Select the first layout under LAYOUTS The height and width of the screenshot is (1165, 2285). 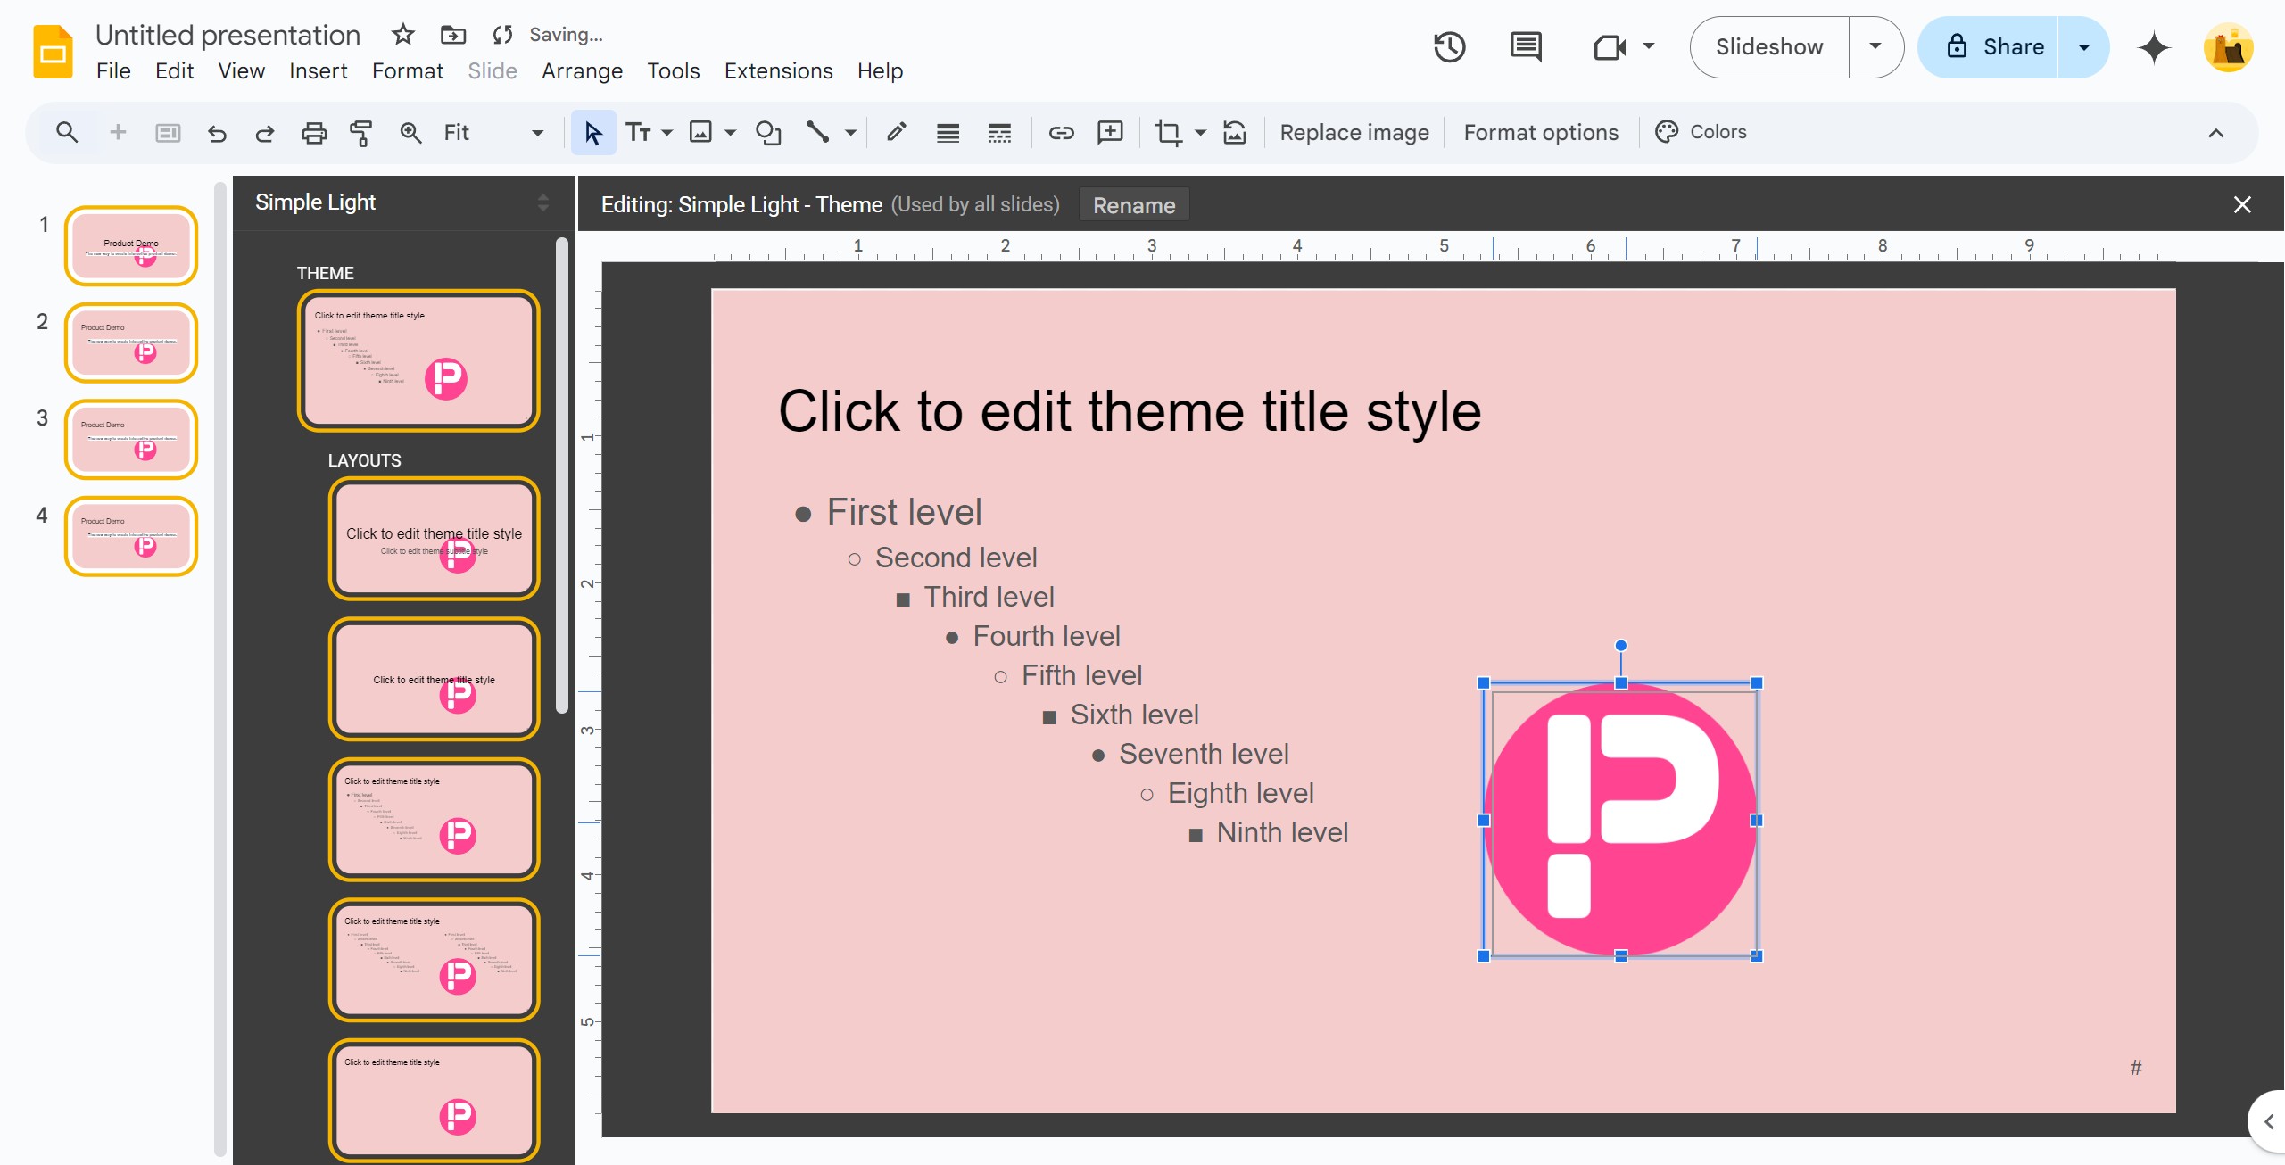(435, 539)
